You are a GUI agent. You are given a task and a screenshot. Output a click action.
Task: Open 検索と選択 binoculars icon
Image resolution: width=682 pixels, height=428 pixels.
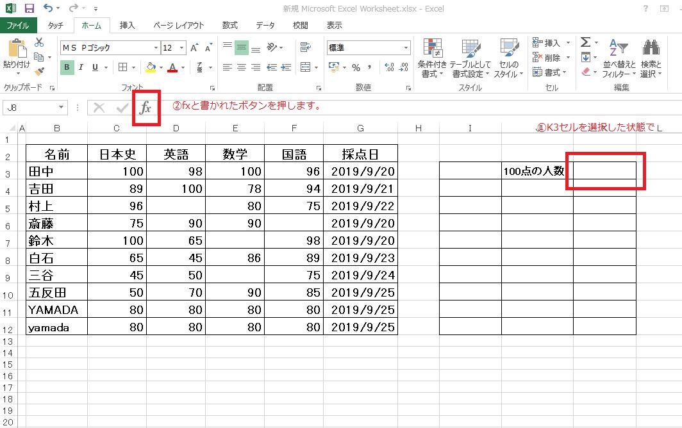[651, 58]
